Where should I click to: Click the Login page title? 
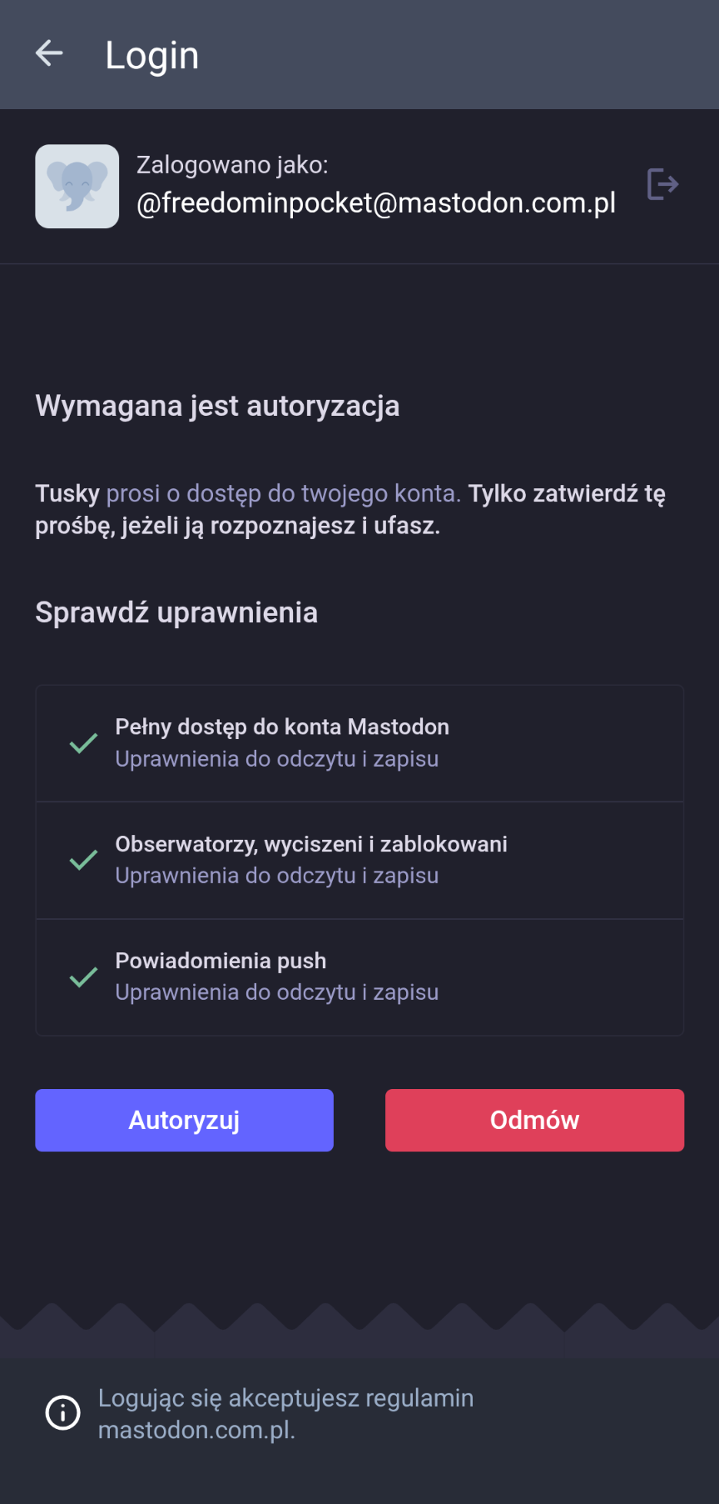click(152, 56)
